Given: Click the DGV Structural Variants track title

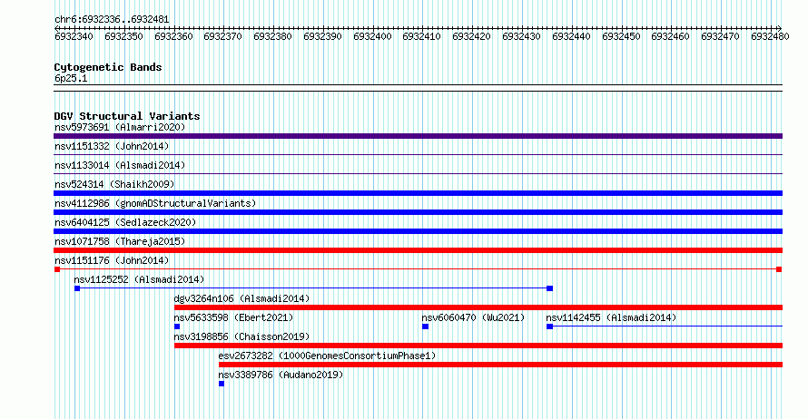Looking at the screenshot, I should coord(127,116).
